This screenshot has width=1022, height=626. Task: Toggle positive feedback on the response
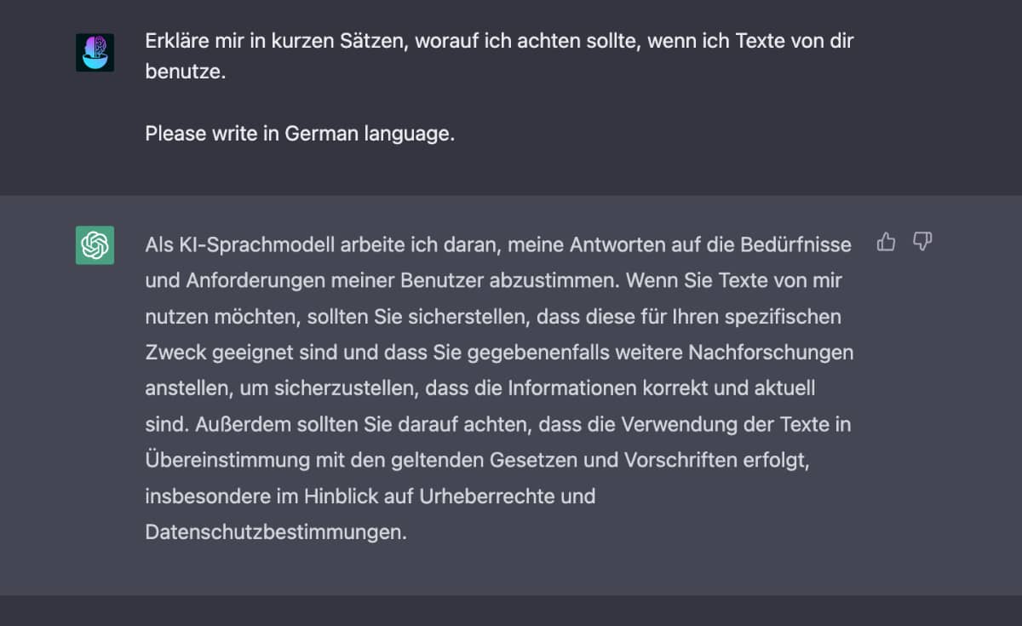(x=886, y=243)
